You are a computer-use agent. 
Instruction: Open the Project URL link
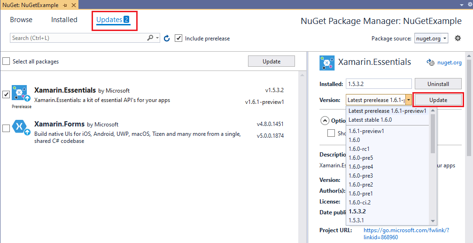tap(406, 234)
